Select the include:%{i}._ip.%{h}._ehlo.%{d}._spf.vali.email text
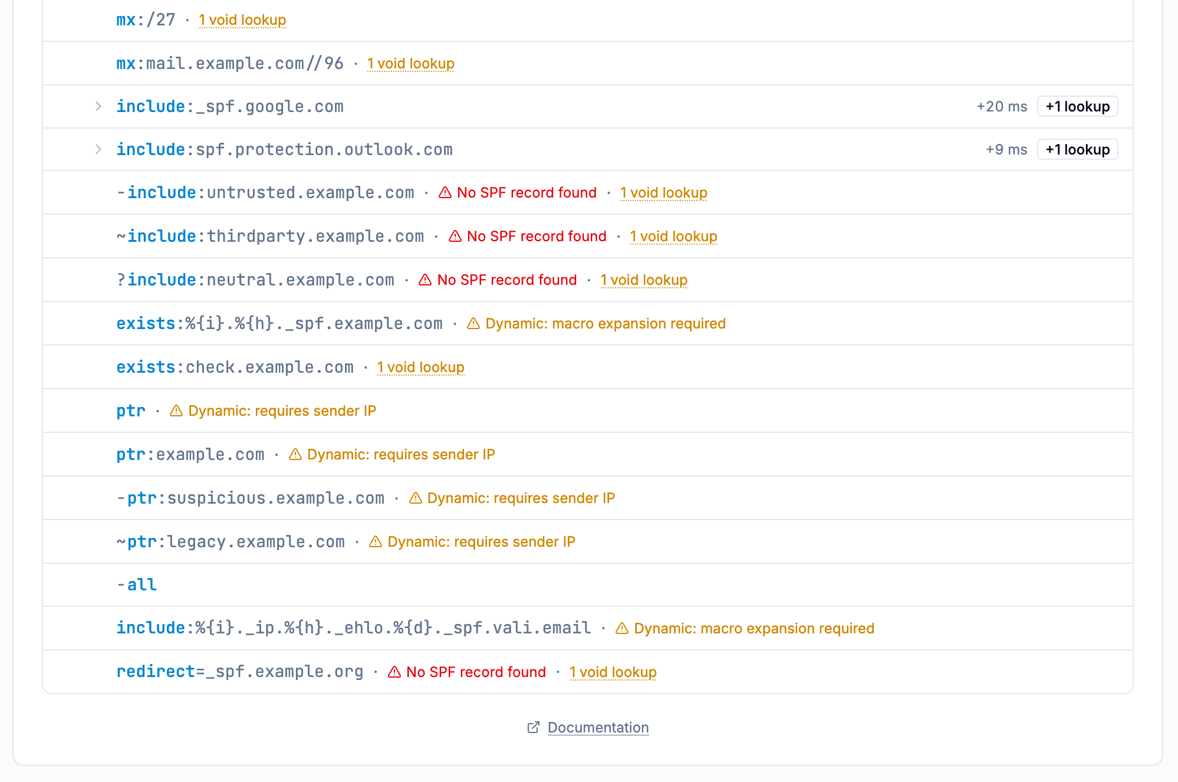The image size is (1178, 782). click(x=354, y=628)
